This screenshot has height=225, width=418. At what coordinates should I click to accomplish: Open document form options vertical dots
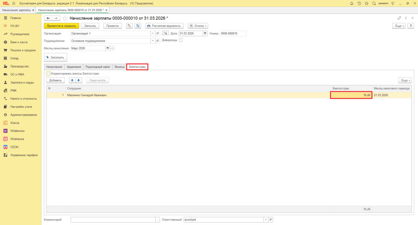click(x=406, y=18)
